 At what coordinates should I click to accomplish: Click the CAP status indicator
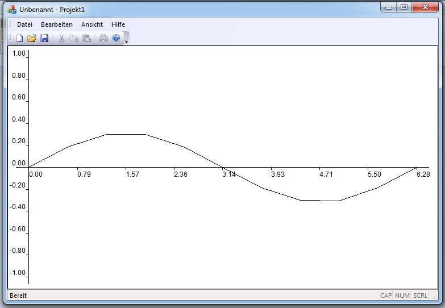tap(386, 295)
